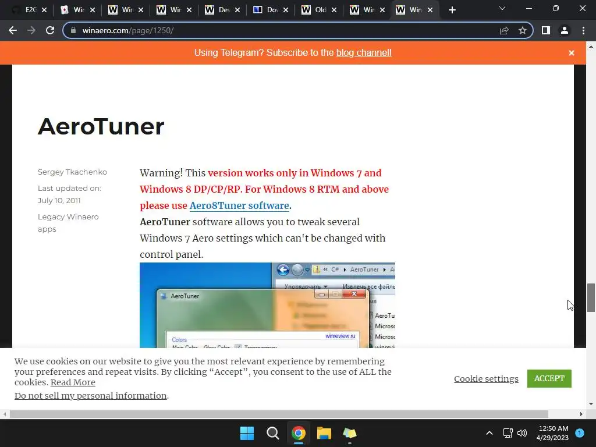This screenshot has width=596, height=447.
Task: Bookmark this page with the star icon
Action: click(x=523, y=30)
